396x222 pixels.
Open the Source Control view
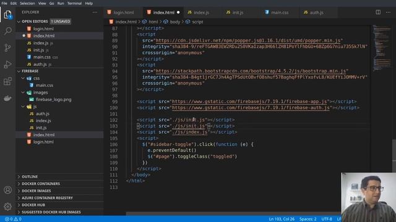tap(8, 47)
